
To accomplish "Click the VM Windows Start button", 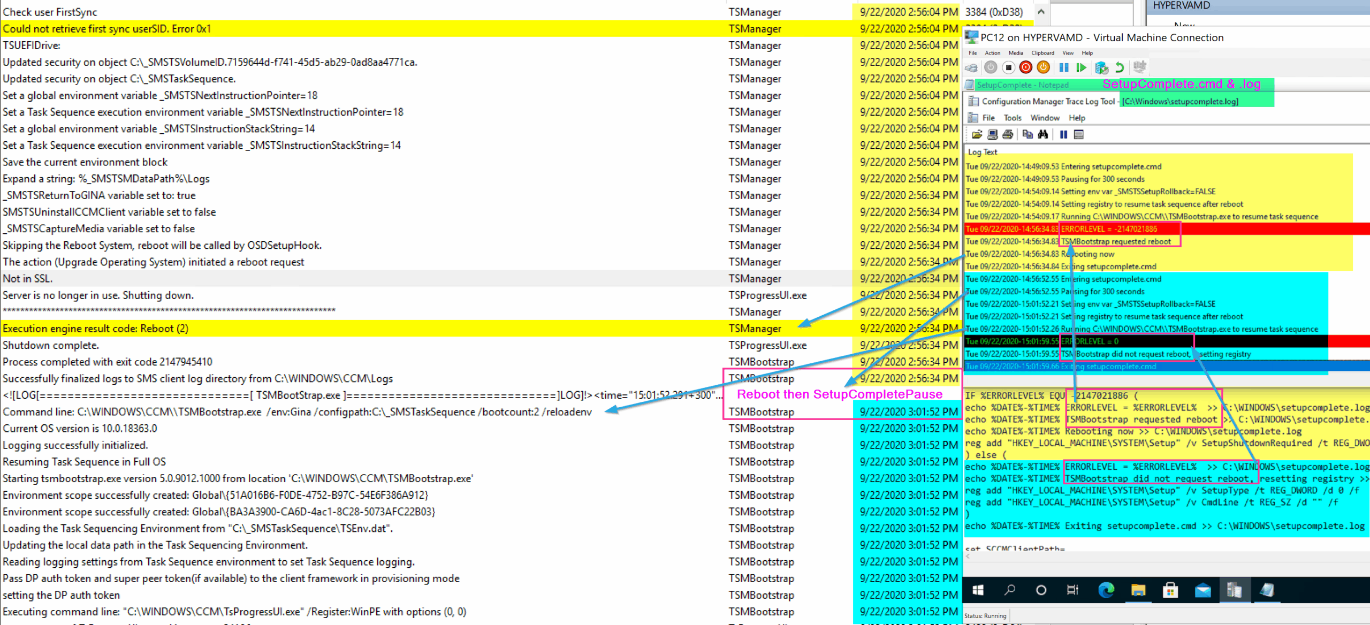I will point(978,590).
